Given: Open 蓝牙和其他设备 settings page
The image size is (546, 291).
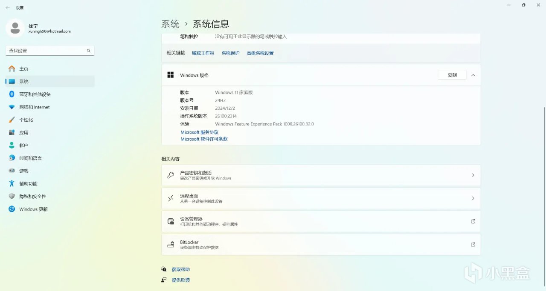Looking at the screenshot, I should pos(50,94).
